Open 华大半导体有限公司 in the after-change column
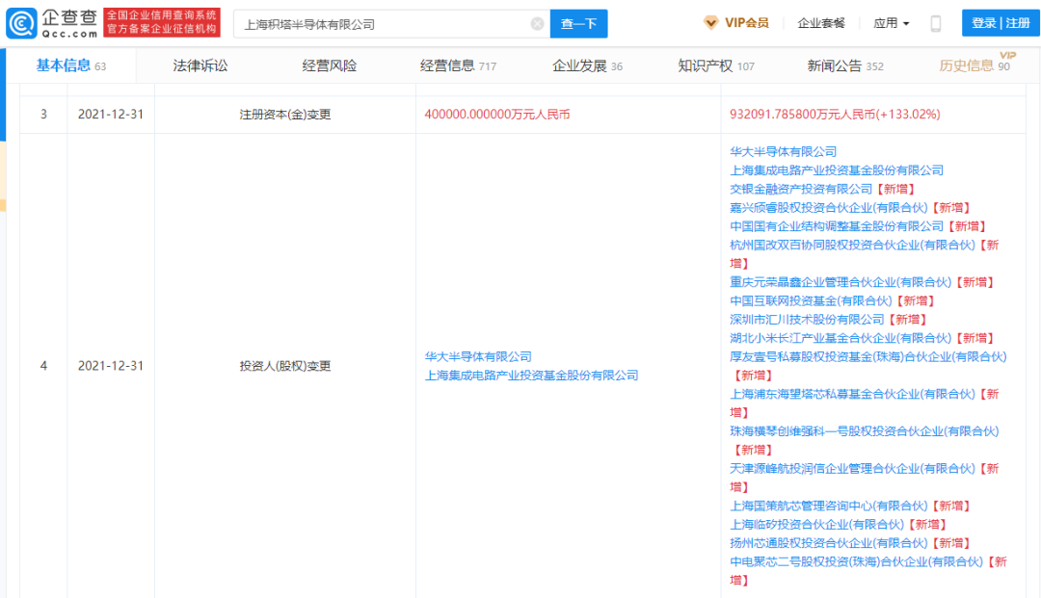The height and width of the screenshot is (598, 1041). click(x=784, y=152)
